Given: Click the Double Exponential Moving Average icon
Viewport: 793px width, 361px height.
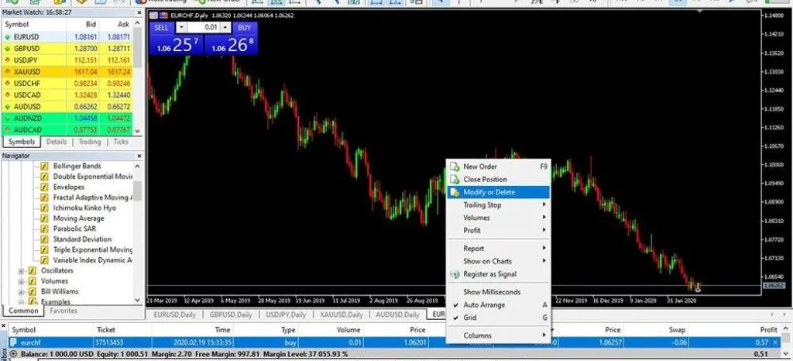Looking at the screenshot, I should point(44,177).
